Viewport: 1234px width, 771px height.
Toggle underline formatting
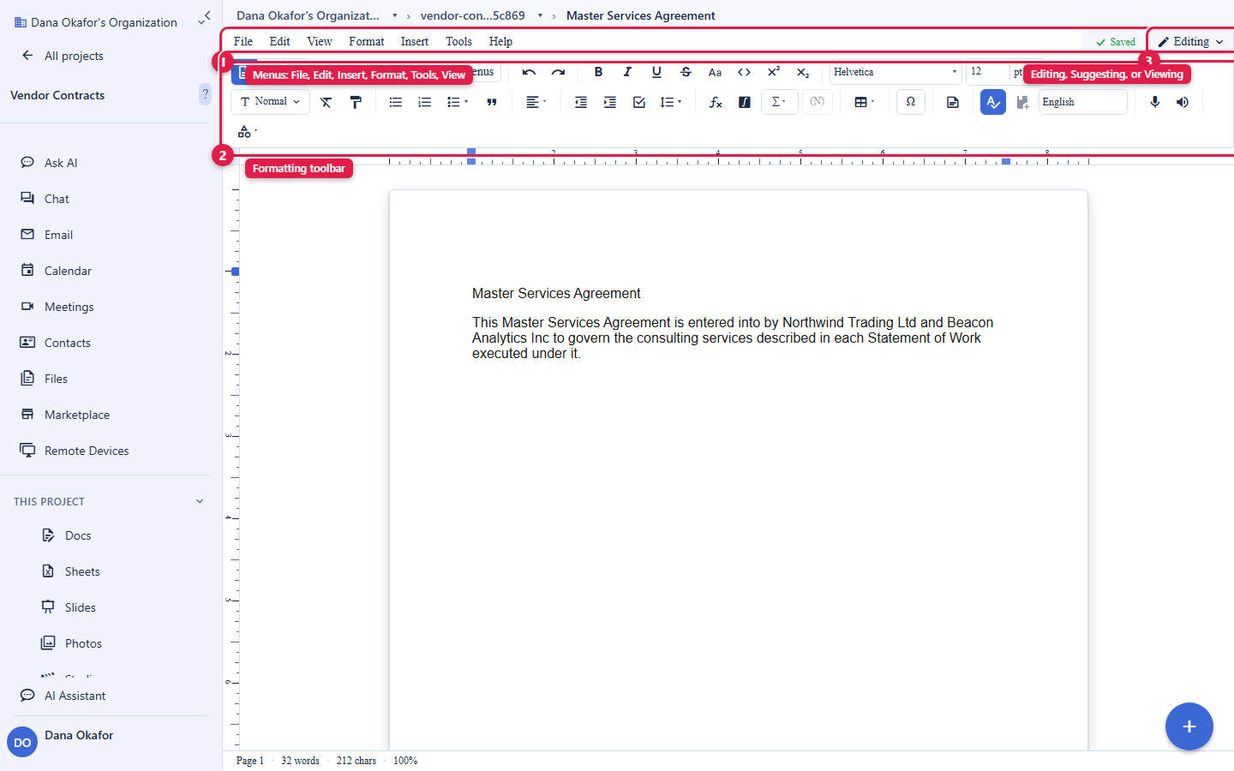656,73
